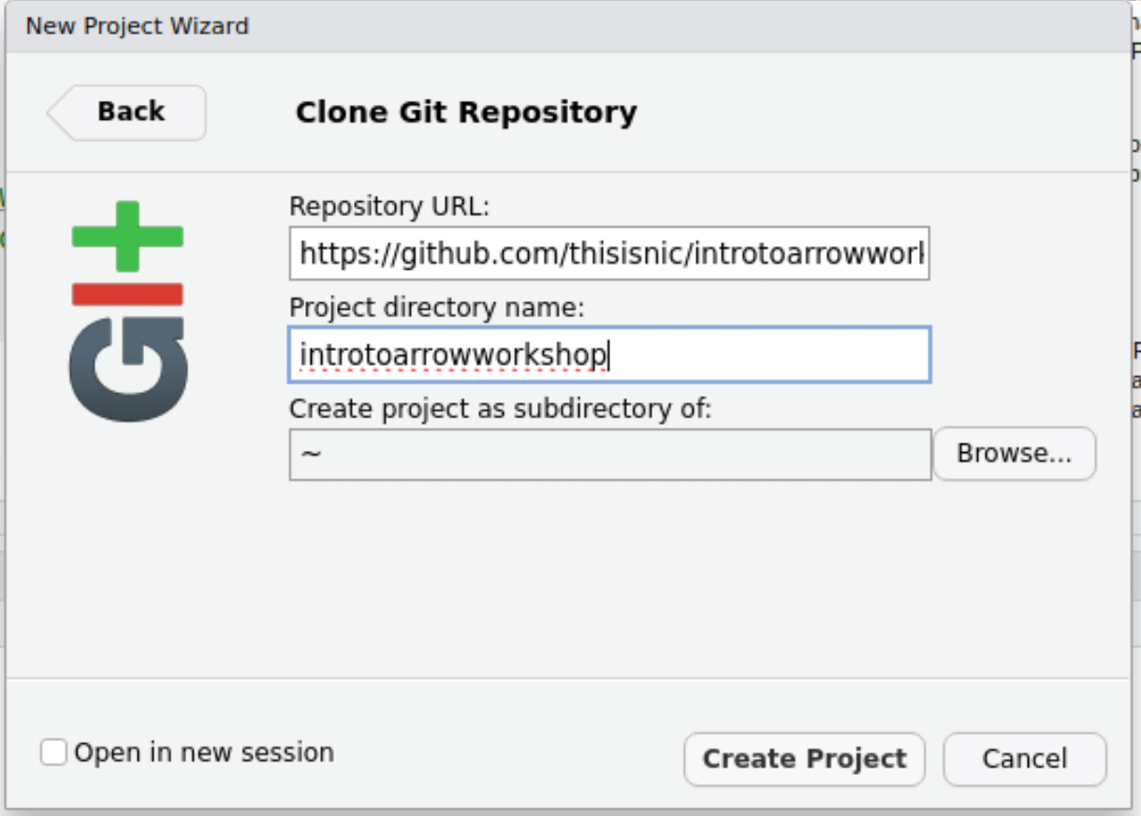1141x816 pixels.
Task: Click the Project directory name label
Action: coord(436,307)
